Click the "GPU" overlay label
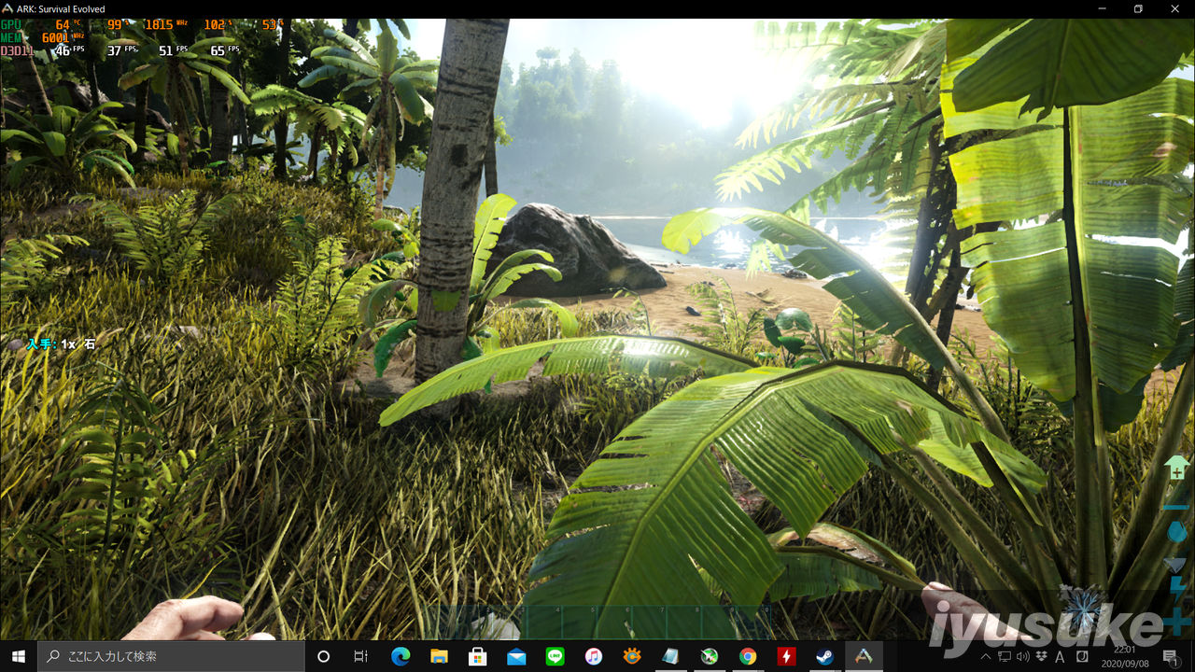The image size is (1195, 672). [10, 25]
